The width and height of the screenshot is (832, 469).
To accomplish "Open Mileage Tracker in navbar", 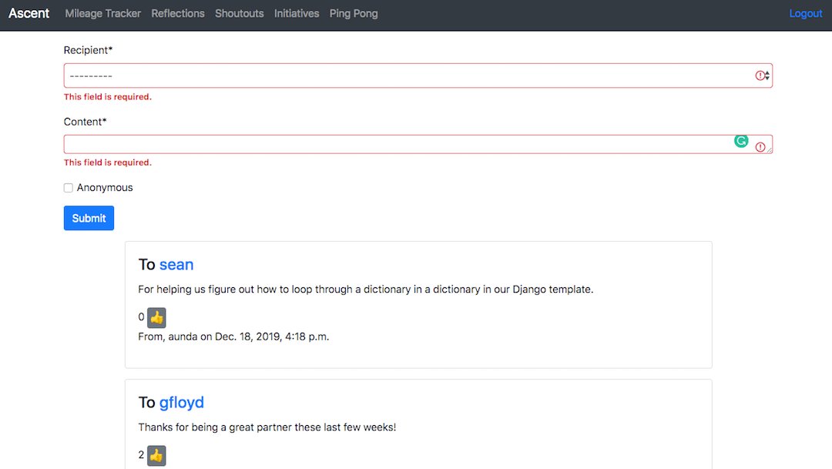I will click(103, 14).
